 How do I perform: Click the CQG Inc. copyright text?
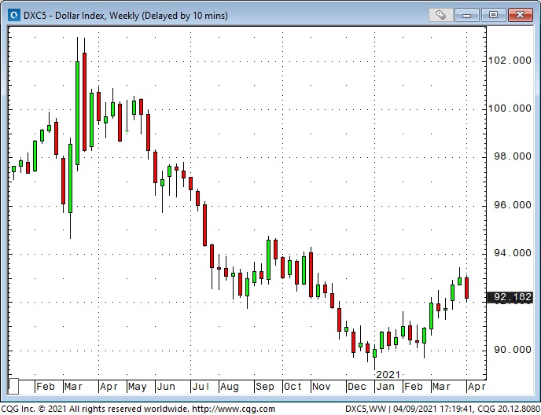(95, 409)
